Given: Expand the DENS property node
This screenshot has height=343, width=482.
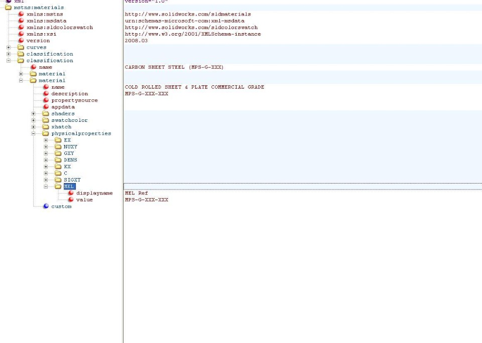Looking at the screenshot, I should [46, 160].
